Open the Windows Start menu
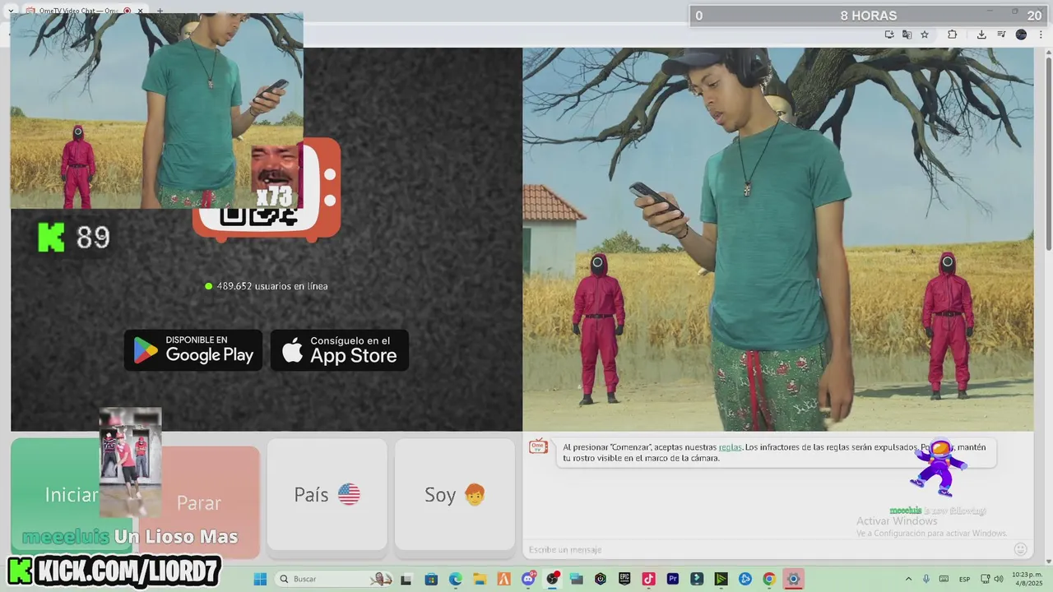Screen dimensions: 1053x592 pos(260,579)
